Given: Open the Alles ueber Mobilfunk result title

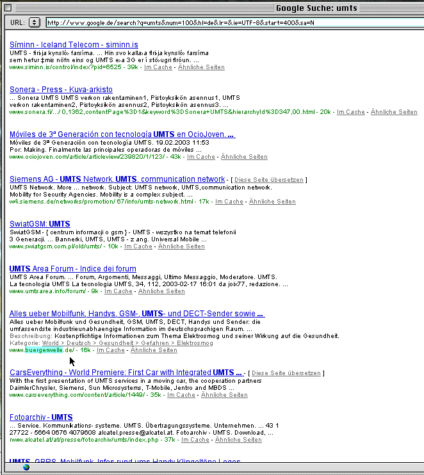Looking at the screenshot, I should click(x=136, y=314).
